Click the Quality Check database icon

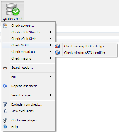tap(13, 9)
